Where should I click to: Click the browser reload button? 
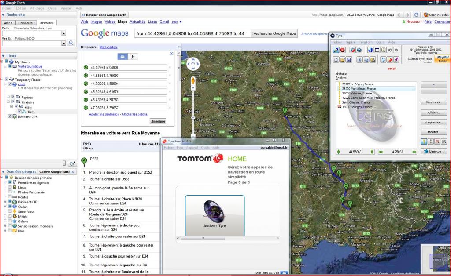coord(416,15)
